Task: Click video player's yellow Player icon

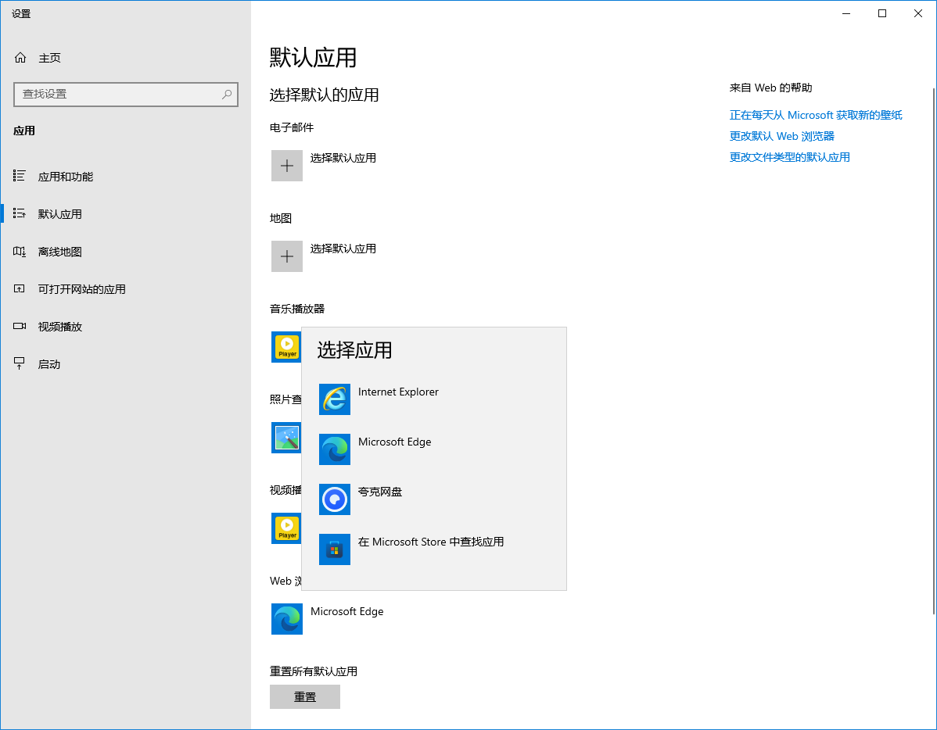Action: click(x=286, y=528)
